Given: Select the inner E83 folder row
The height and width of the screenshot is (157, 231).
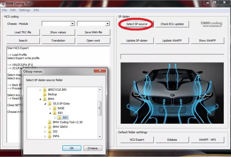Looking at the screenshot, I should pos(63,117).
